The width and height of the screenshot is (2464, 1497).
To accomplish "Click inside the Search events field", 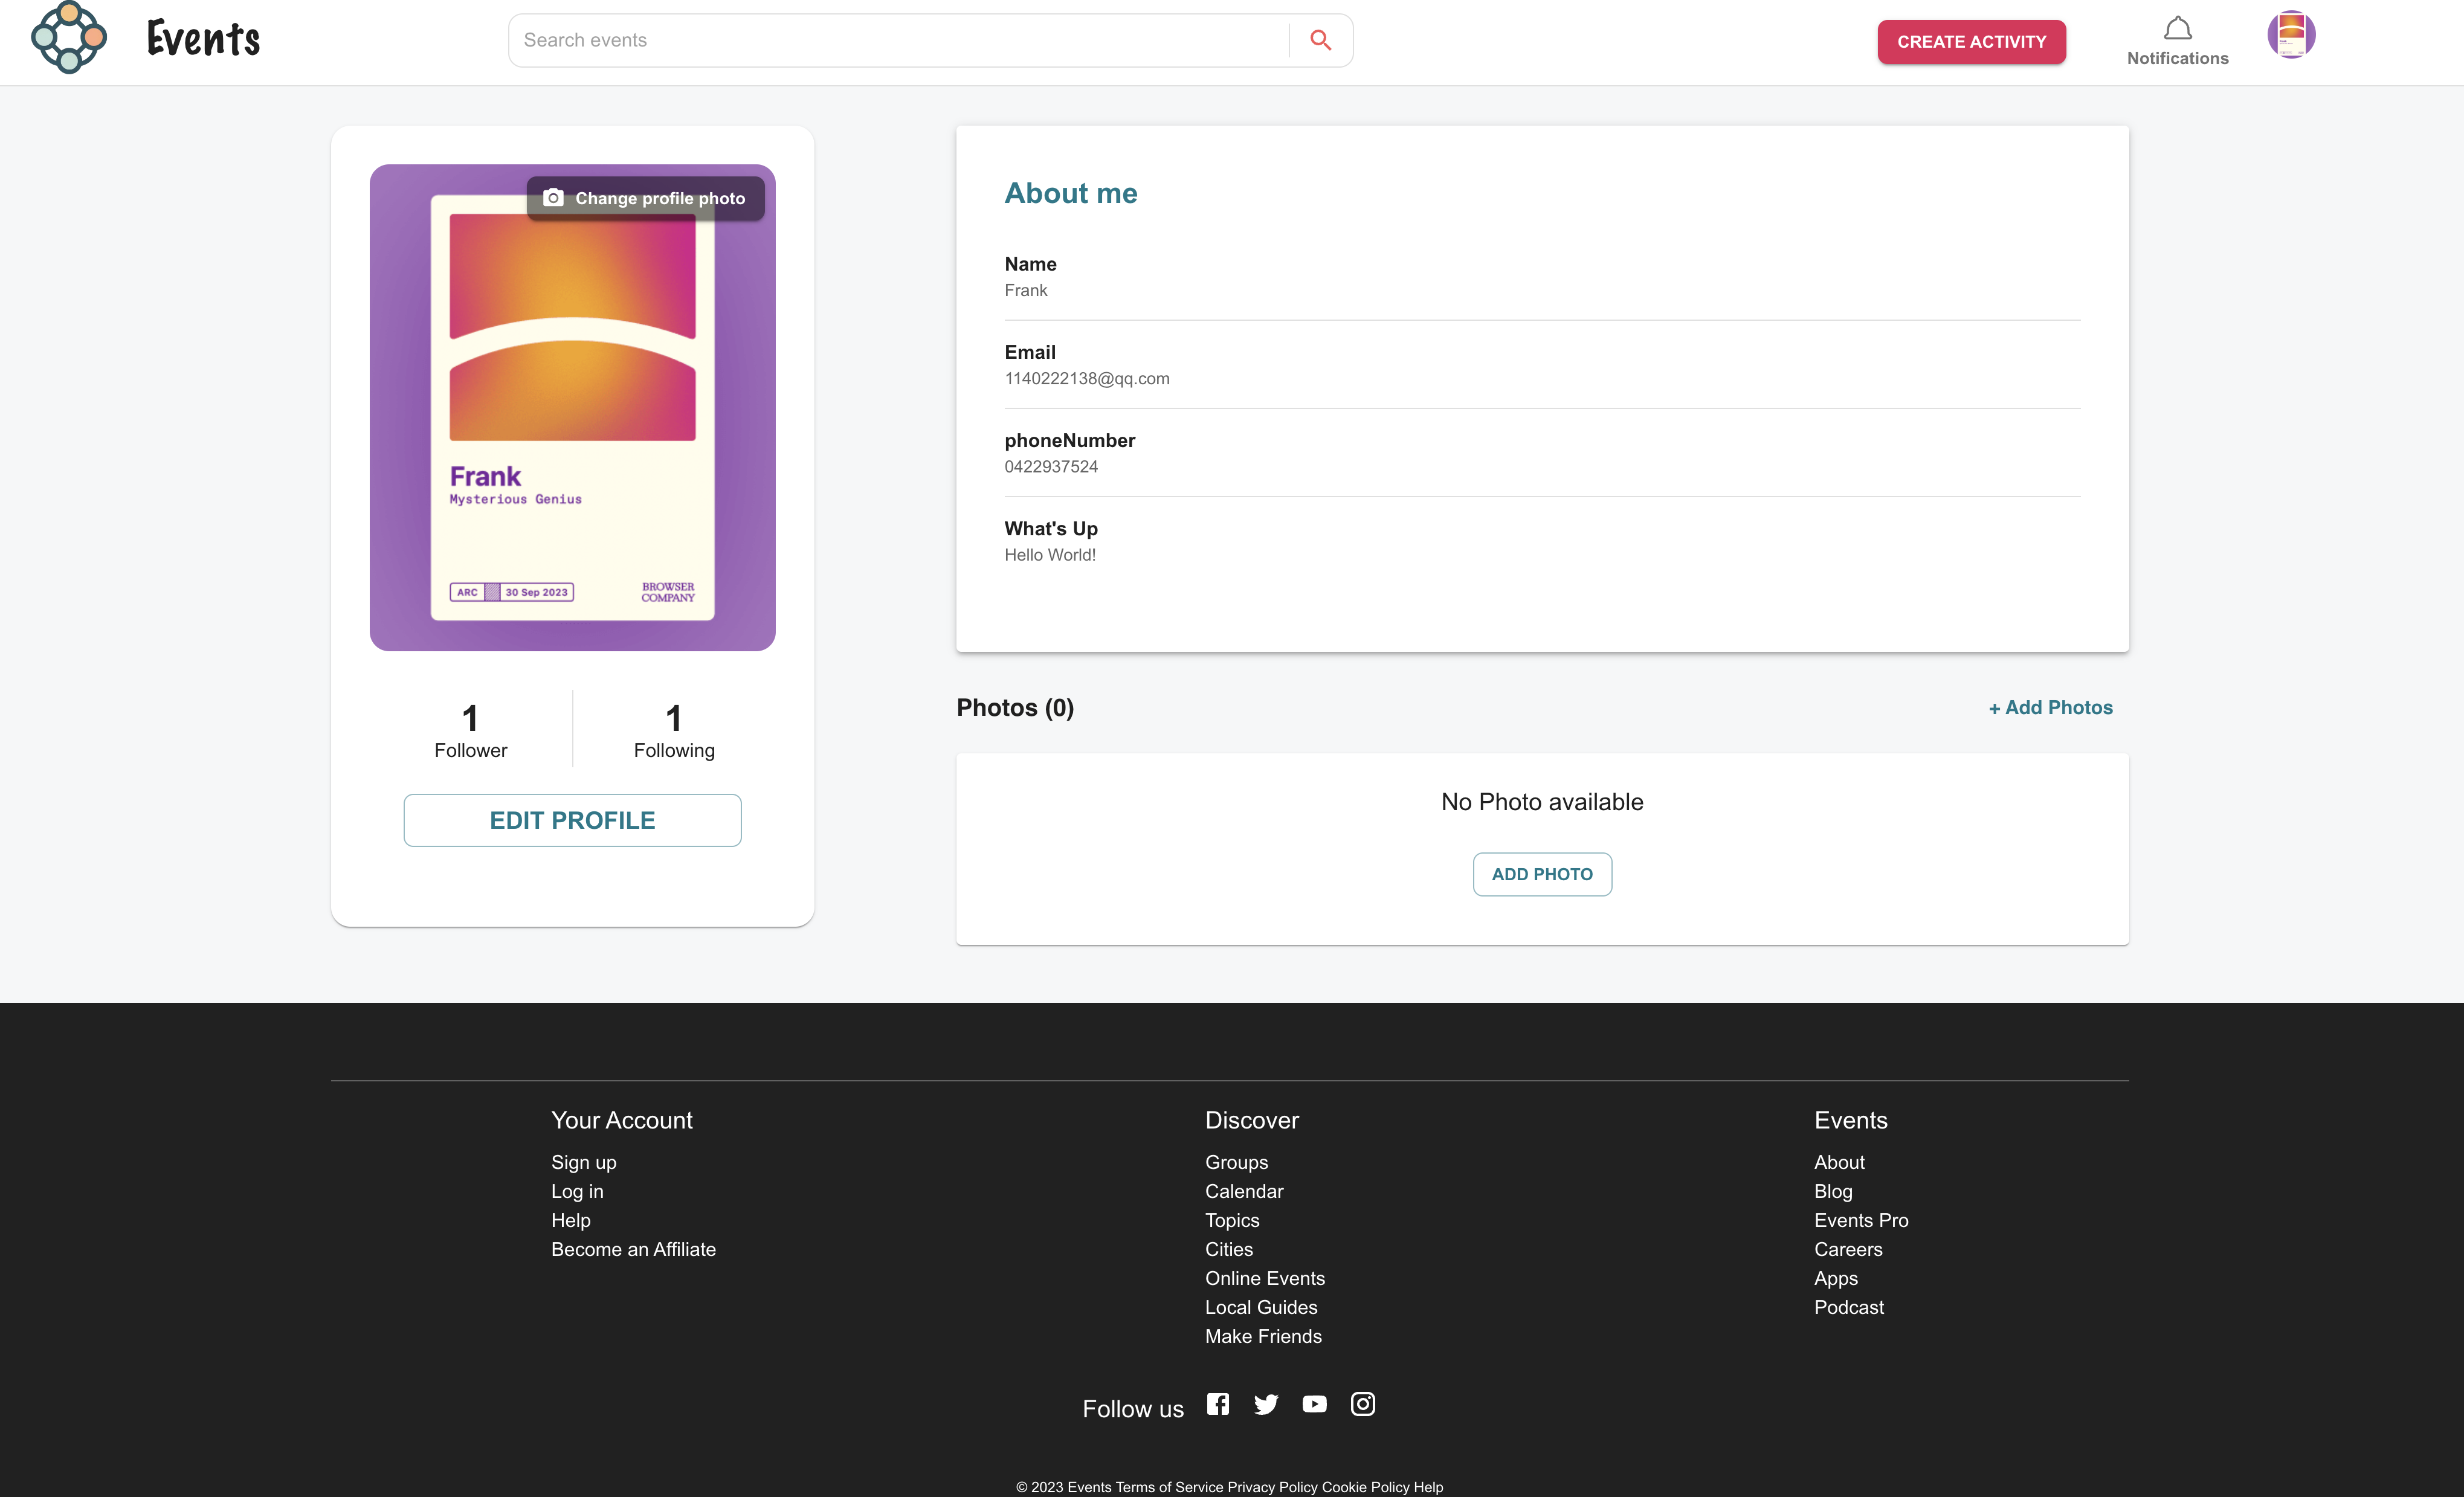I will (x=900, y=40).
